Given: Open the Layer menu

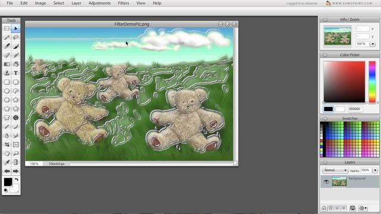Looking at the screenshot, I should click(76, 3).
